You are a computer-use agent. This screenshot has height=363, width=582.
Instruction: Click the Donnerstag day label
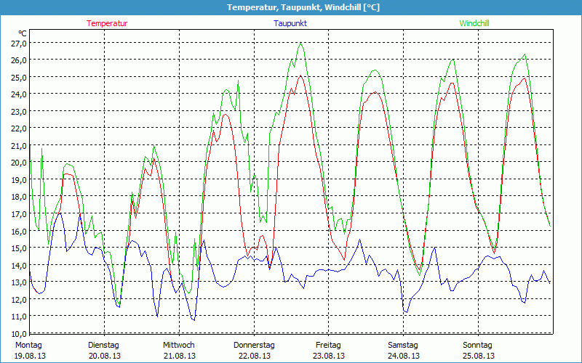254,346
